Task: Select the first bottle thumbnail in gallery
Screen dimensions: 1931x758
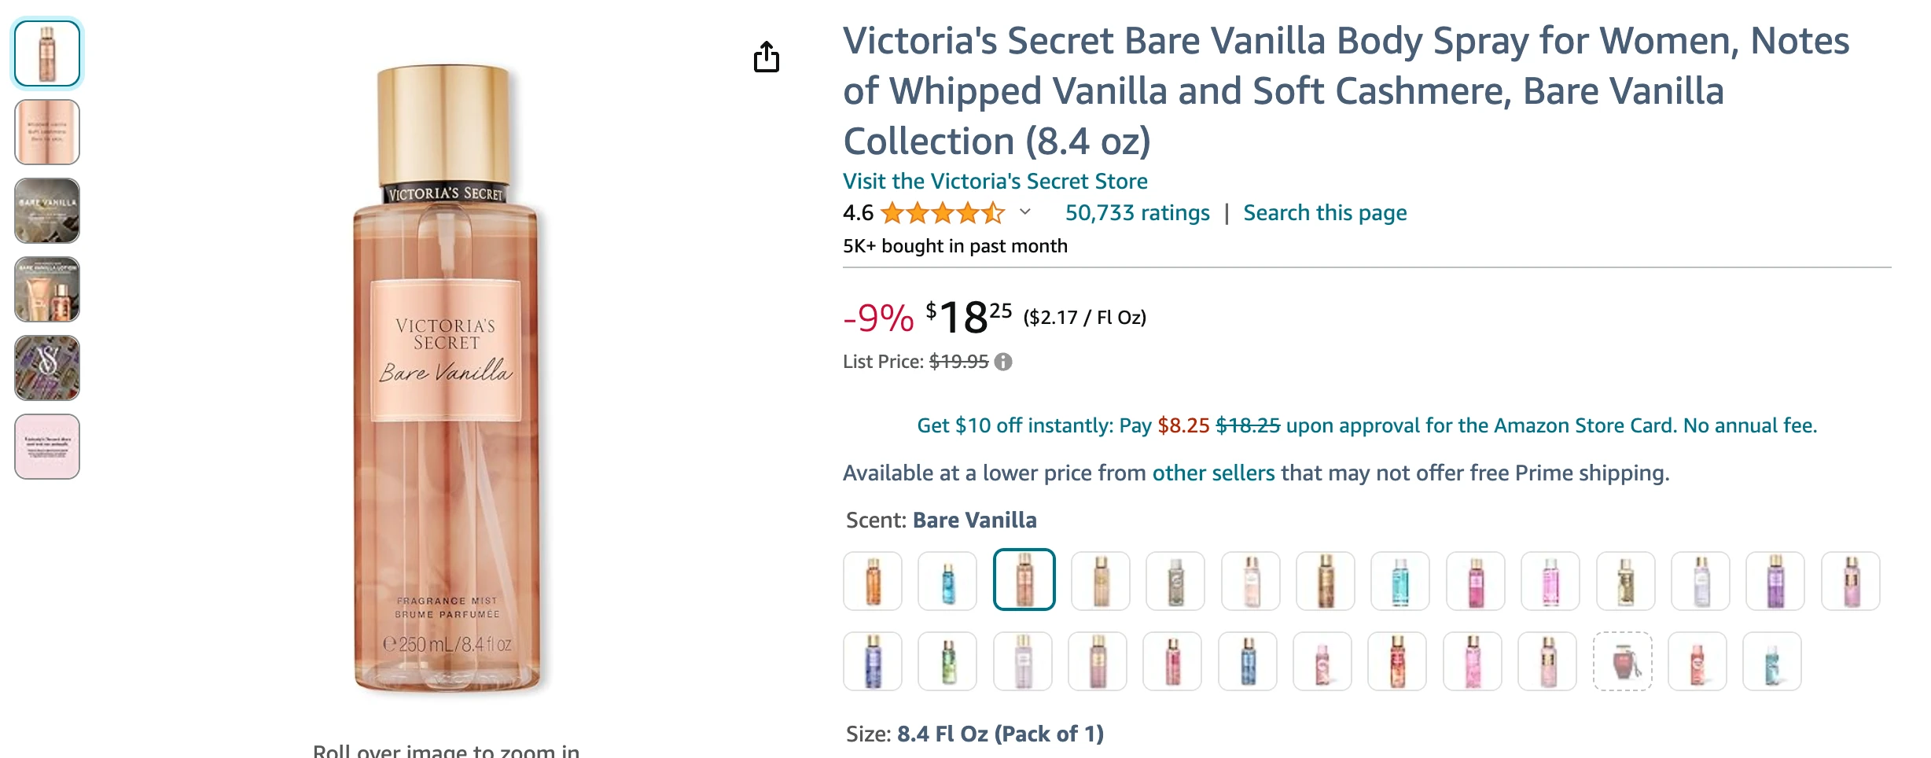Action: (x=47, y=53)
